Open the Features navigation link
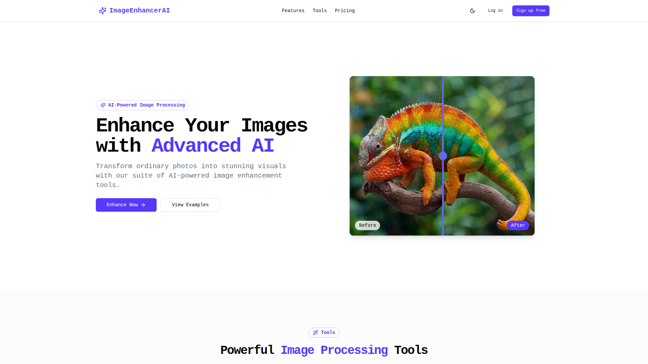Viewport: 648px width, 364px height. (293, 11)
